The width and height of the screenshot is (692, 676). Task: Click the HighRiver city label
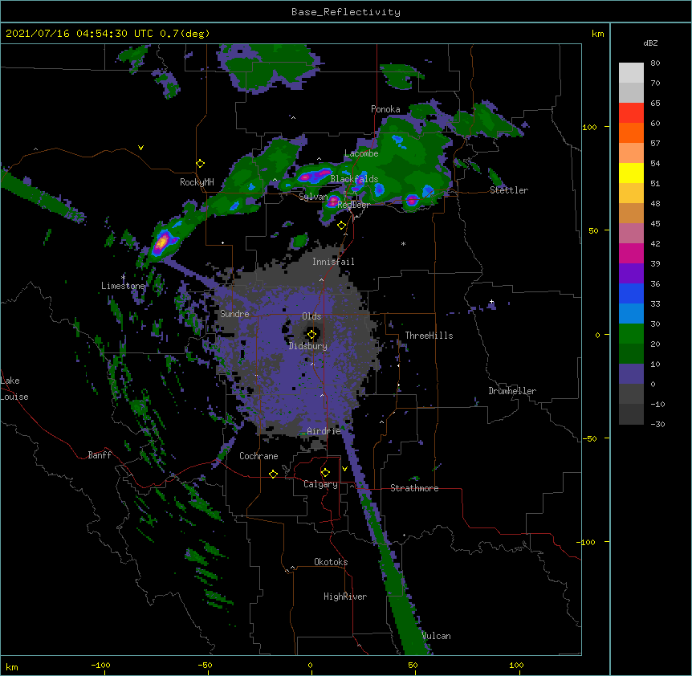(x=345, y=597)
